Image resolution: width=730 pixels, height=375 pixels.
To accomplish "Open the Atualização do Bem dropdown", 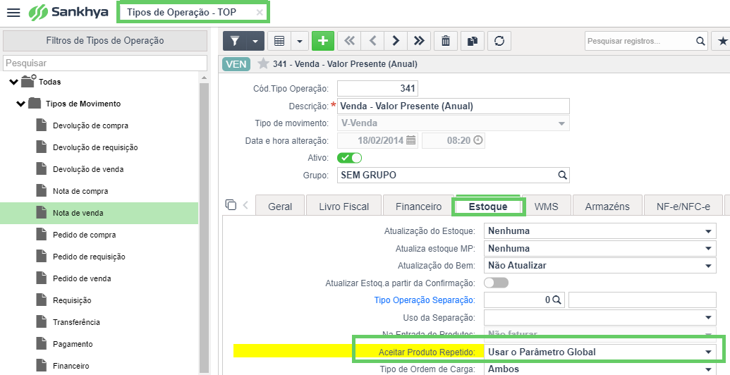I will coord(600,266).
